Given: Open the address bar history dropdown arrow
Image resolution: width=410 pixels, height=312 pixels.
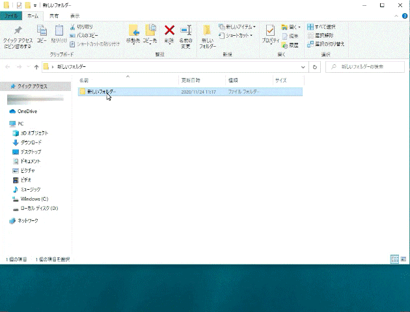Looking at the screenshot, I should [x=303, y=67].
